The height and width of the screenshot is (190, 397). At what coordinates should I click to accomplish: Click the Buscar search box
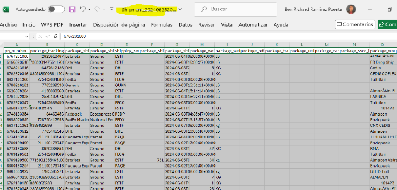click(x=235, y=9)
